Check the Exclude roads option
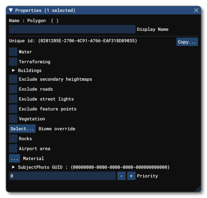This screenshot has height=198, width=207. click(13, 89)
